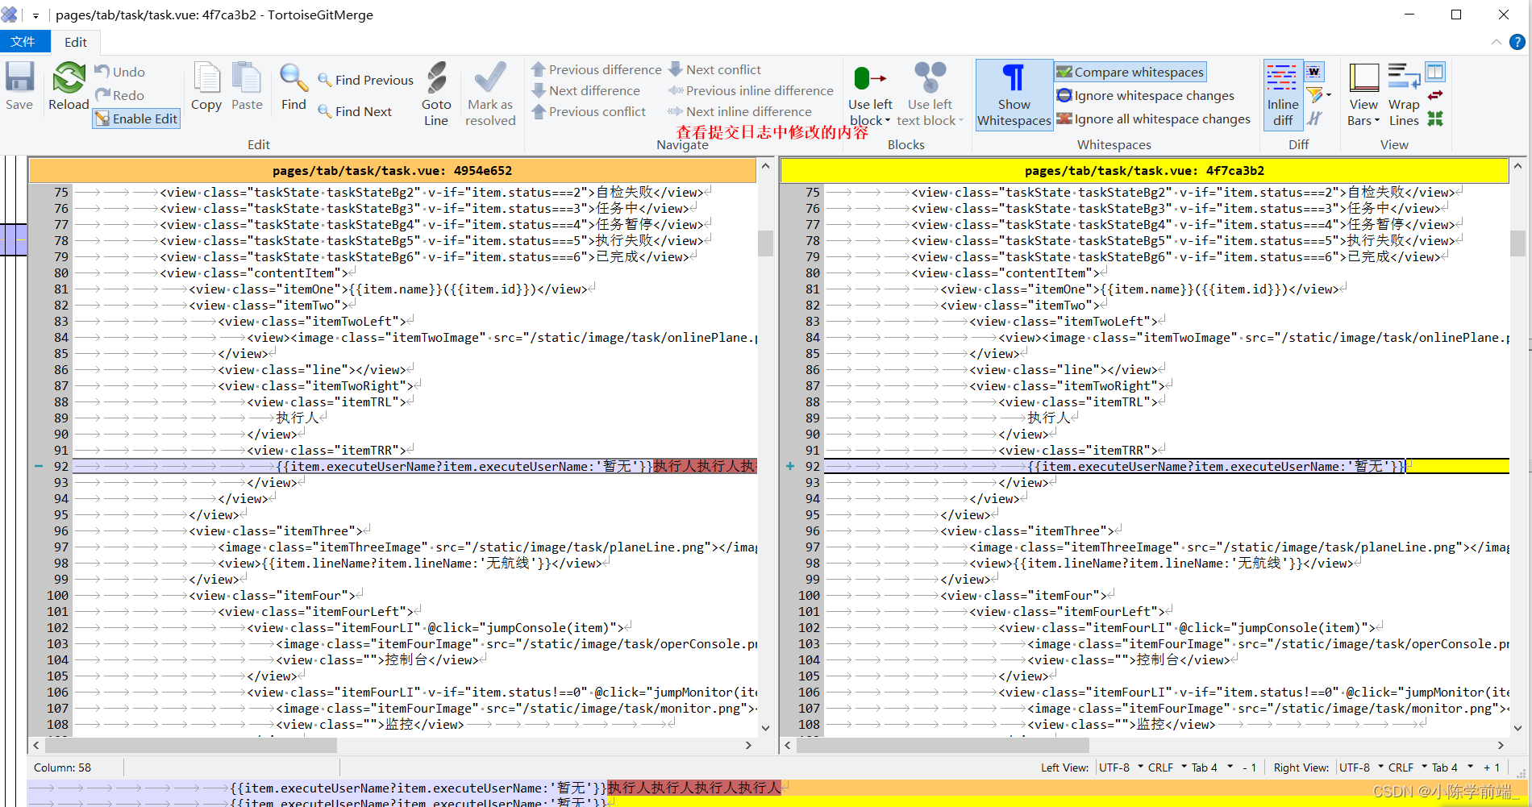Viewport: 1532px width, 807px height.
Task: Click the TortoiseGitMerge app icon in title bar
Action: [10, 15]
